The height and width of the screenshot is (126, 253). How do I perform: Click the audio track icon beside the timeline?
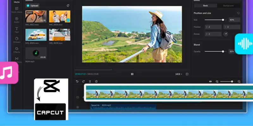[77, 107]
